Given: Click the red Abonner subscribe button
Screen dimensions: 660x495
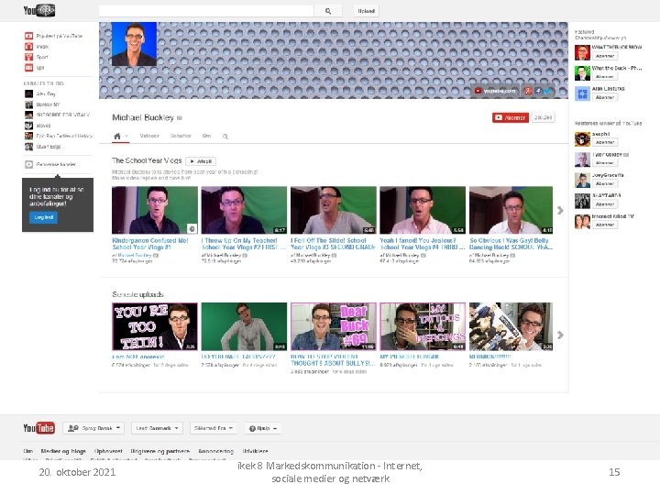Looking at the screenshot, I should [511, 118].
